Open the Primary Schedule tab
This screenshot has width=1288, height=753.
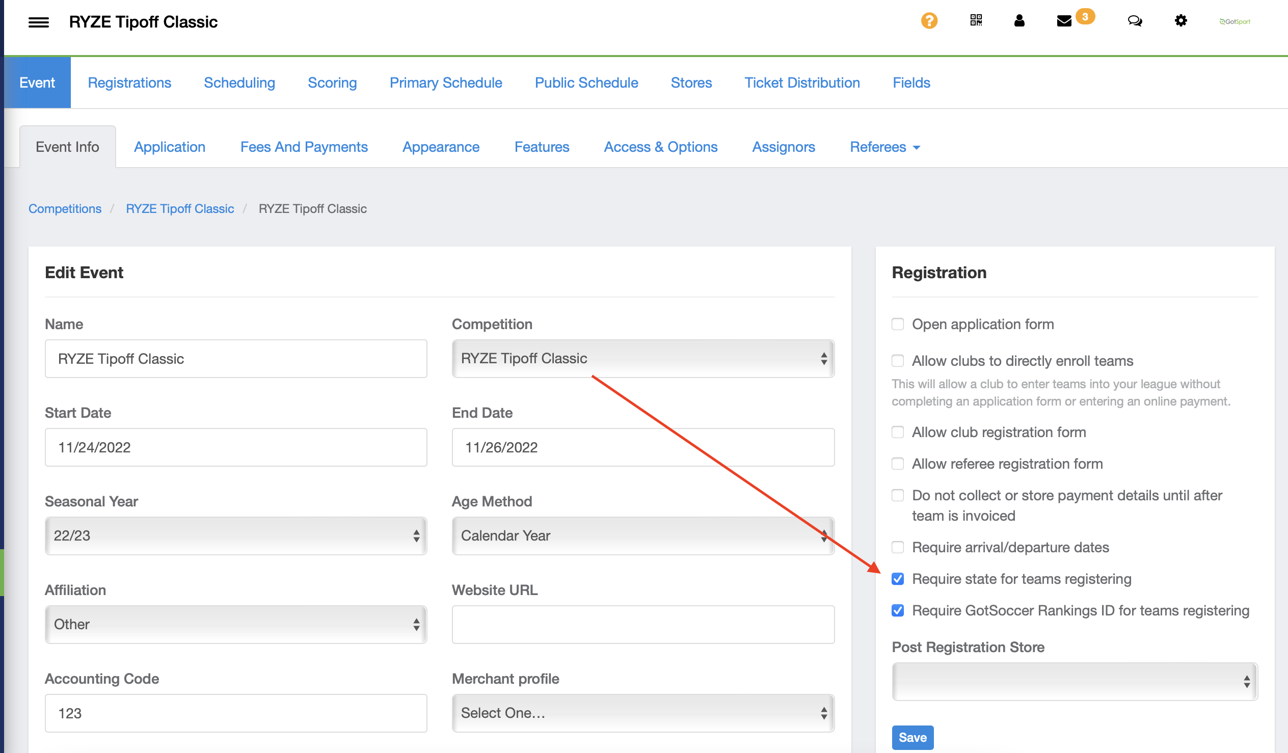click(x=446, y=83)
